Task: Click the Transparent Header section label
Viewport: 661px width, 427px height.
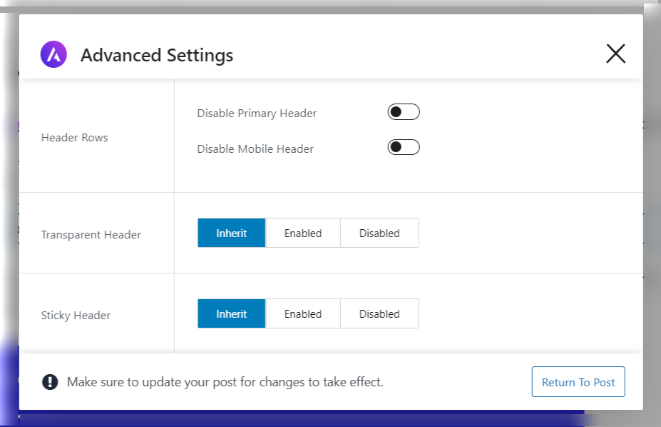Action: pos(91,233)
